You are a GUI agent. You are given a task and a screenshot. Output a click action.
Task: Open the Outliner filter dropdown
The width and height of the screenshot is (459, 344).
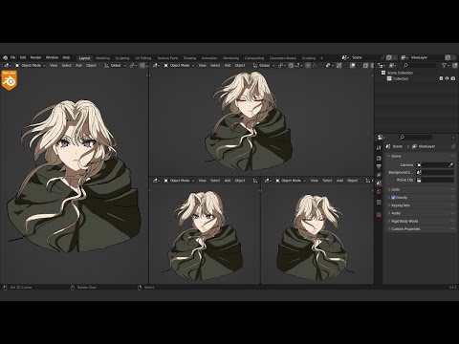[x=446, y=65]
